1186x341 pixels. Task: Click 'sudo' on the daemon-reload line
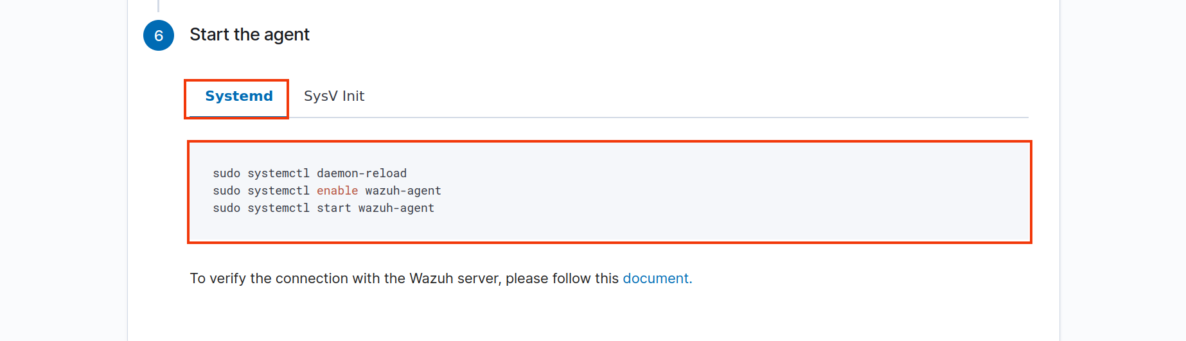pos(227,173)
